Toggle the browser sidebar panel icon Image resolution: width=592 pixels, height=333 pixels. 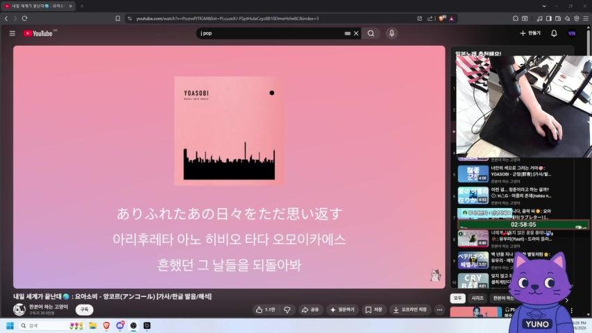pos(549,18)
